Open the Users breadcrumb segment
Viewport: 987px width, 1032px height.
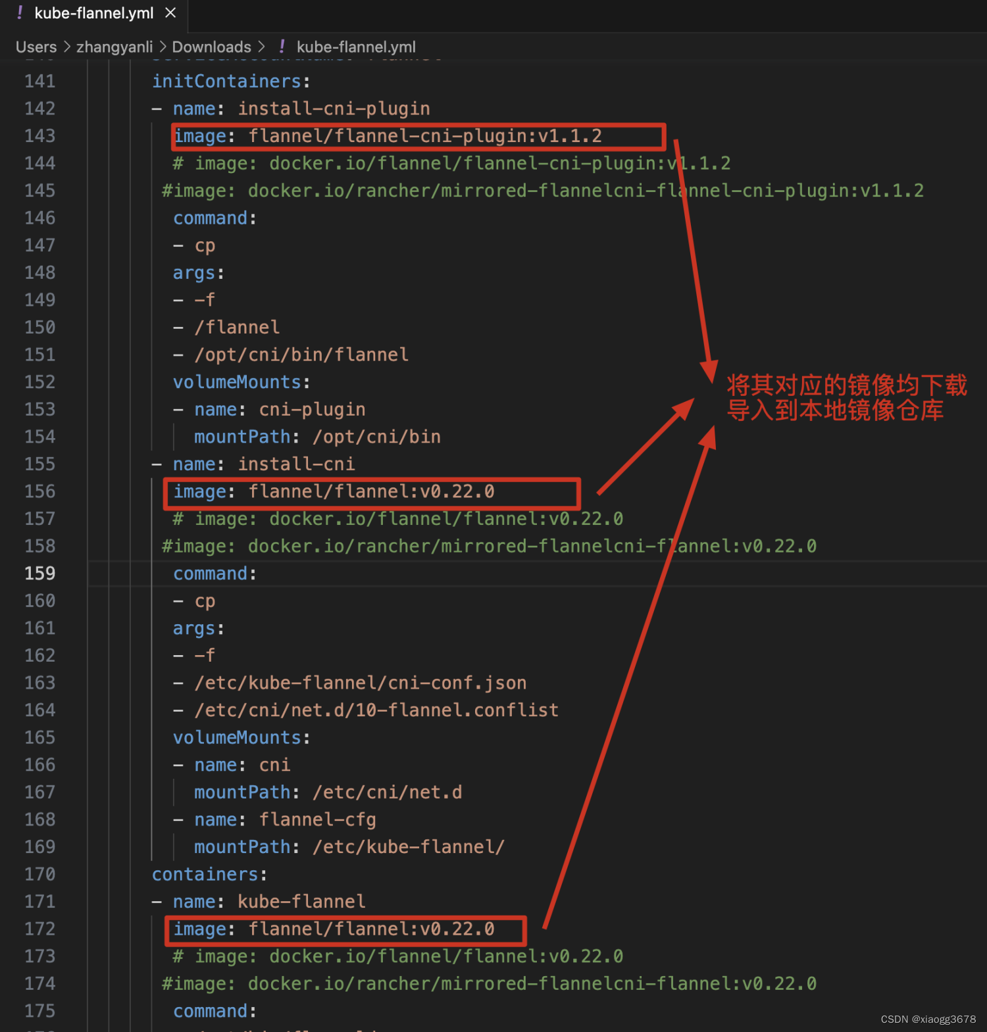pyautogui.click(x=36, y=47)
